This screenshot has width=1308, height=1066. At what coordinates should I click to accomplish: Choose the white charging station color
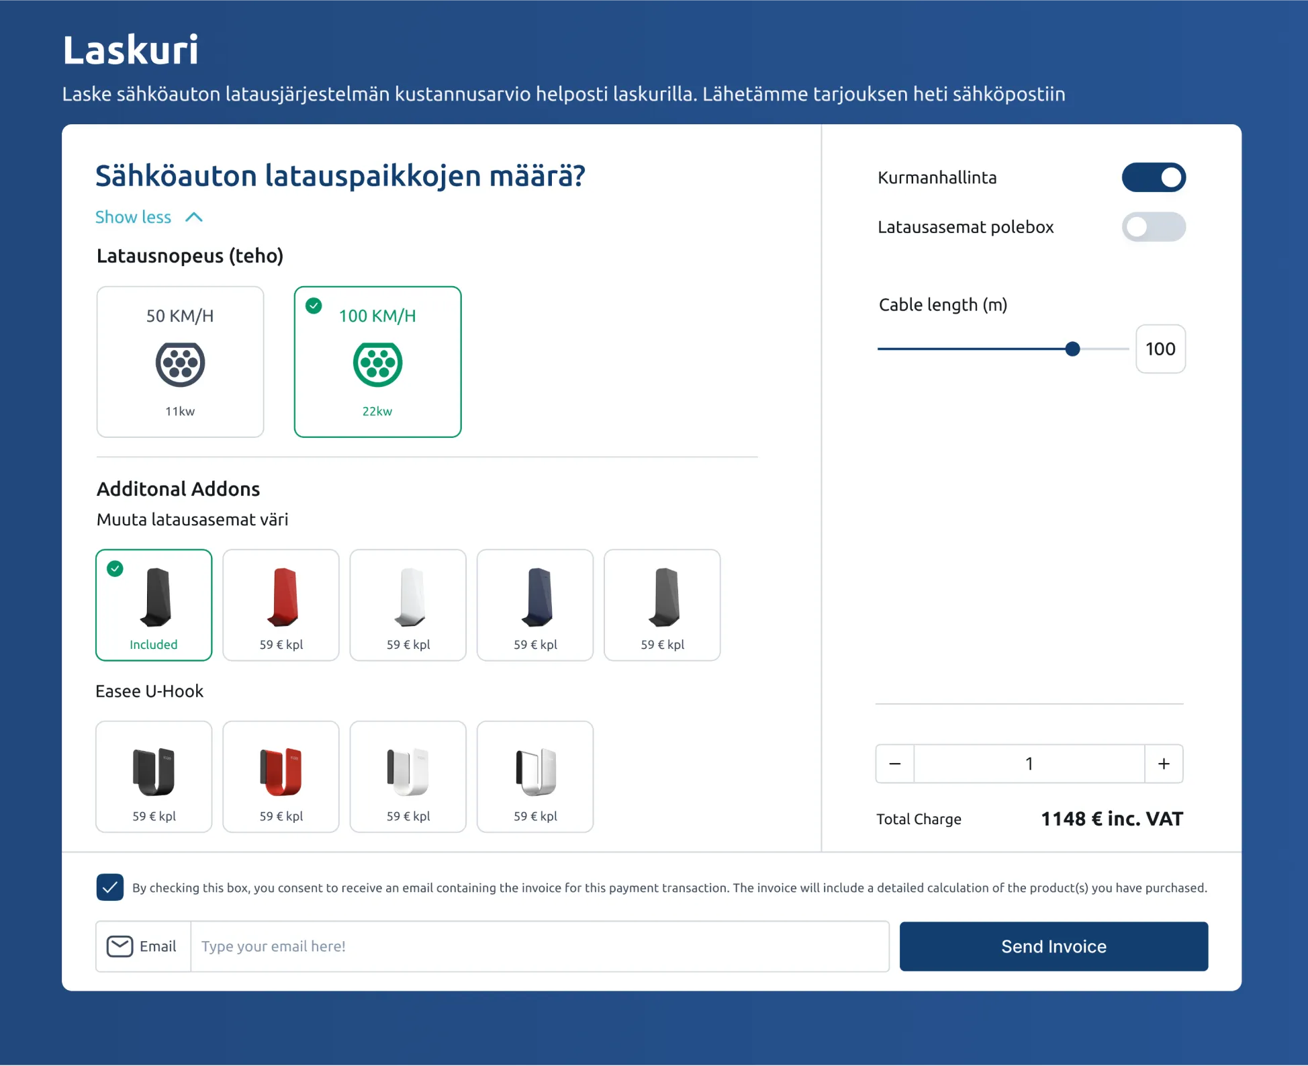coord(408,605)
